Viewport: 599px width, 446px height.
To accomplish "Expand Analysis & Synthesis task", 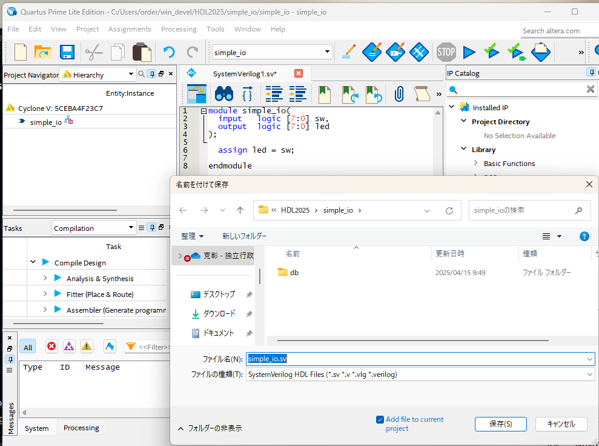I will [x=45, y=278].
